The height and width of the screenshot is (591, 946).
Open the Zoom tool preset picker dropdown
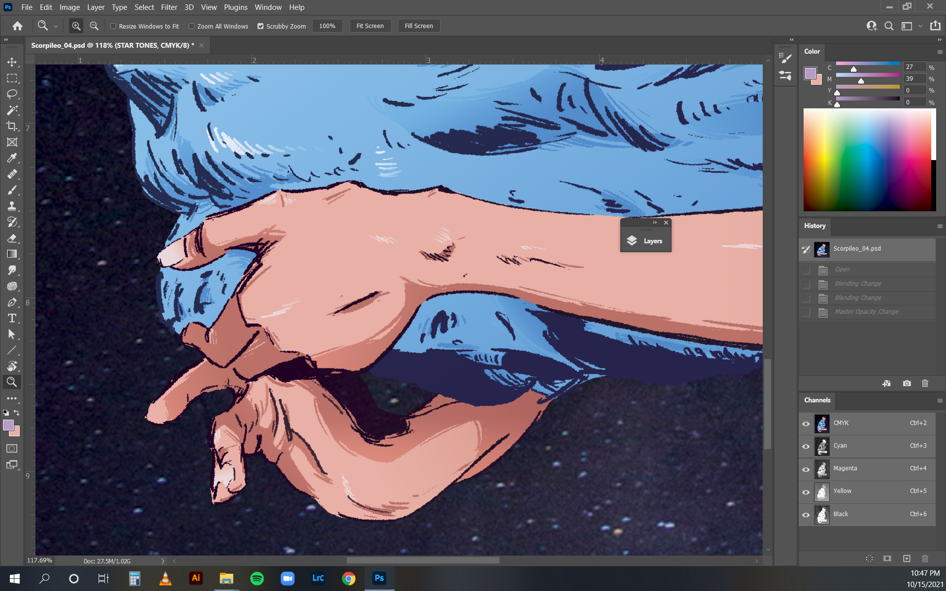56,27
